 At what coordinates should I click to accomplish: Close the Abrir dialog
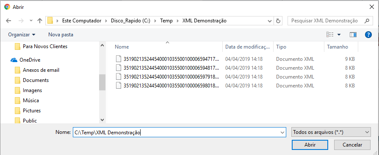point(372,7)
